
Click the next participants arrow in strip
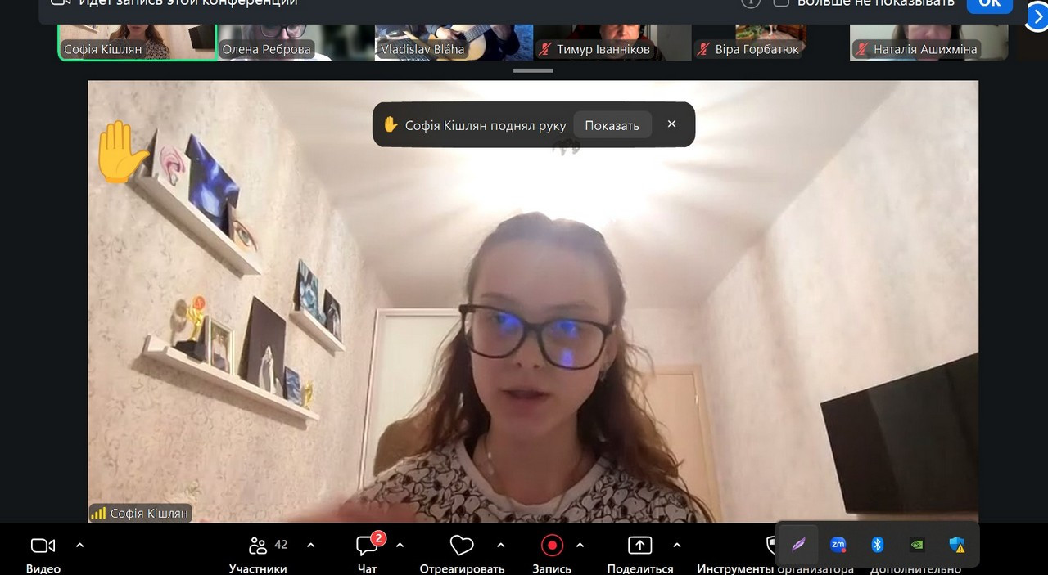click(x=1037, y=16)
